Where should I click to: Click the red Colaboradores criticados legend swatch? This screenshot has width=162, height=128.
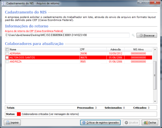(19, 114)
